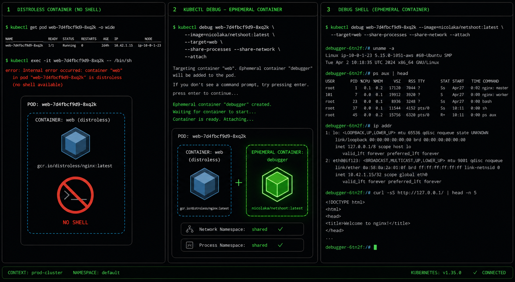Click the 'nginx: worker' process row

tap(417, 95)
